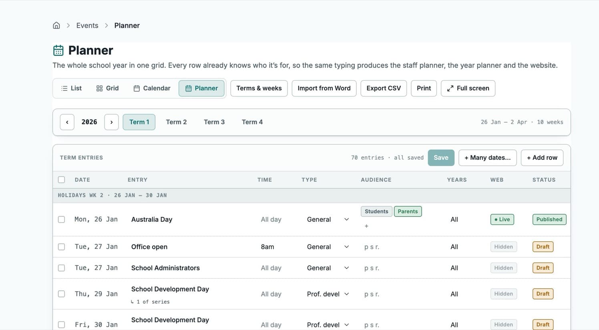This screenshot has width=599, height=330.
Task: Click the 8am time cell
Action: [267, 247]
